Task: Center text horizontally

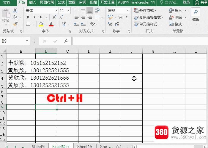Action: (x=83, y=17)
